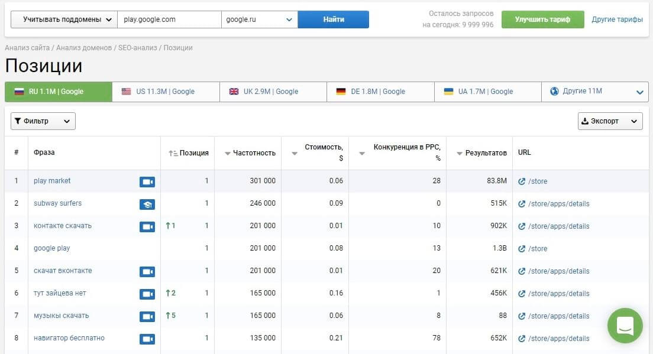
Task: Open навигатор бесплатно phrase link
Action: tap(69, 338)
